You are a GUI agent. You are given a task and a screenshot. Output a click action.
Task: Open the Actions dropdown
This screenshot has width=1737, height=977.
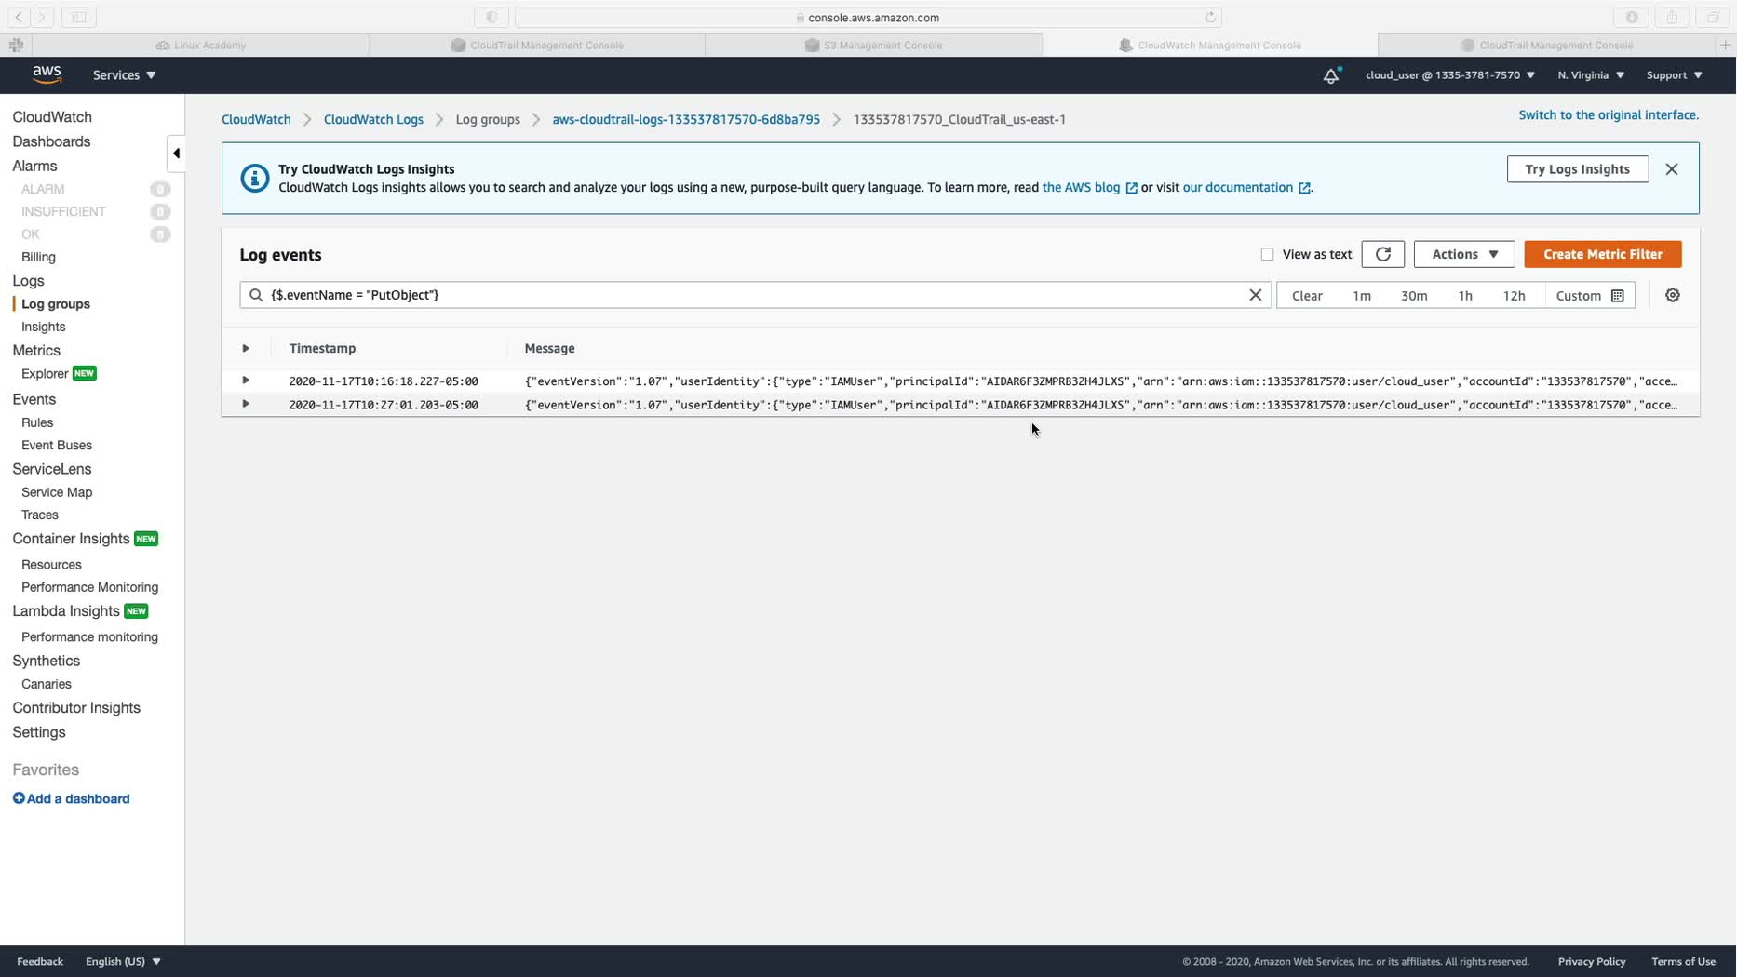[x=1464, y=255]
